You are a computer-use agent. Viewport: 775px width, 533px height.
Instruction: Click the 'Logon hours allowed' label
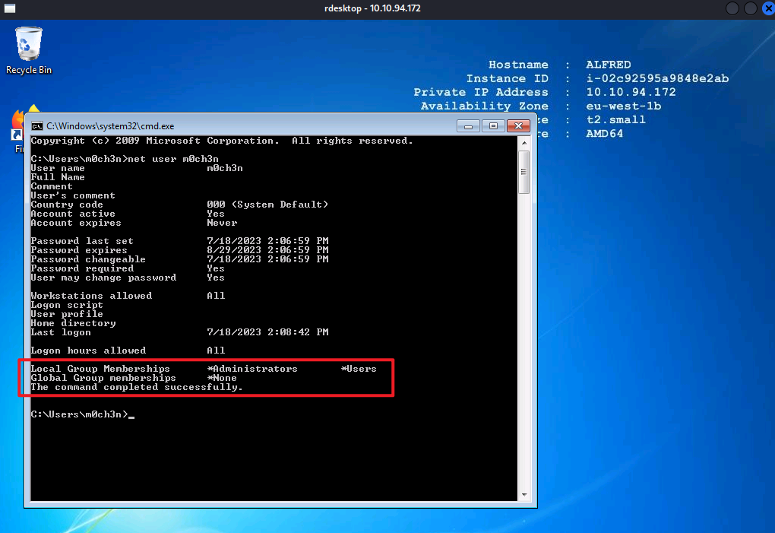point(88,351)
